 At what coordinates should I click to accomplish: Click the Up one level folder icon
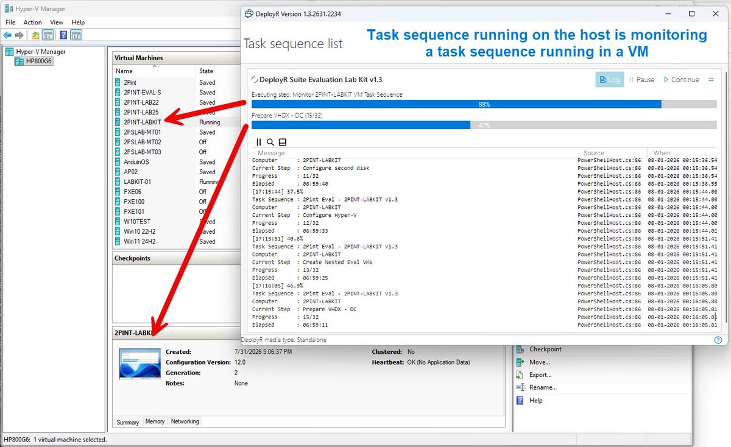point(36,35)
